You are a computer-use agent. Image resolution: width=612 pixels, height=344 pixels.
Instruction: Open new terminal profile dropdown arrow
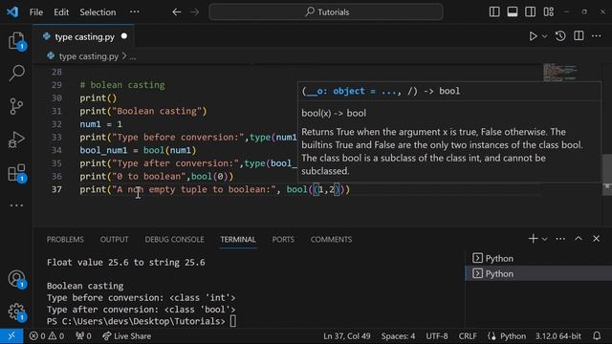544,239
